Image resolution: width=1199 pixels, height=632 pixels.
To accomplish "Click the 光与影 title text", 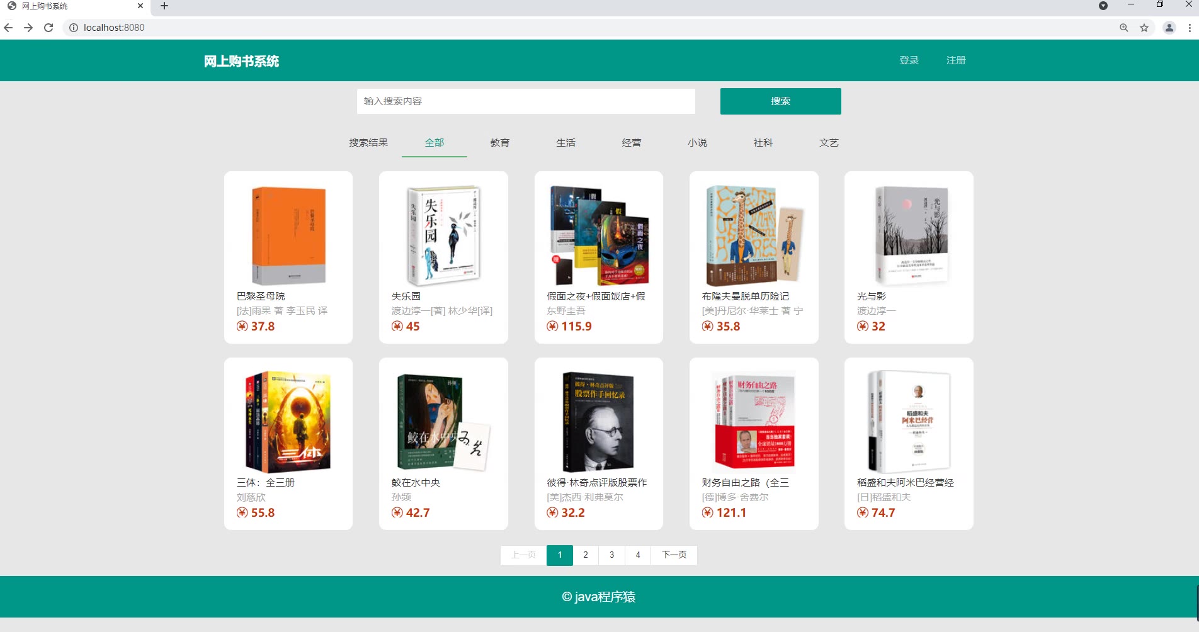I will (x=872, y=296).
